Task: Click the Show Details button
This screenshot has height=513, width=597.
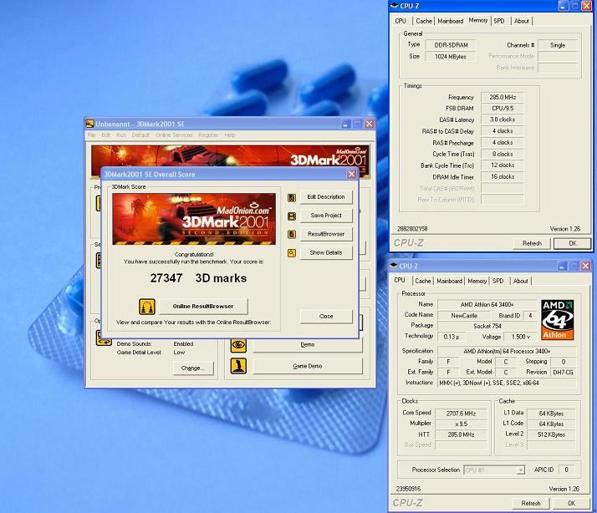Action: 326,252
